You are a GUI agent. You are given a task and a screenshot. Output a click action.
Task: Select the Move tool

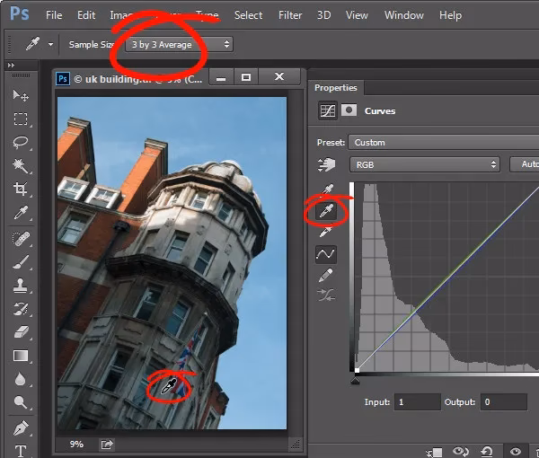(20, 96)
